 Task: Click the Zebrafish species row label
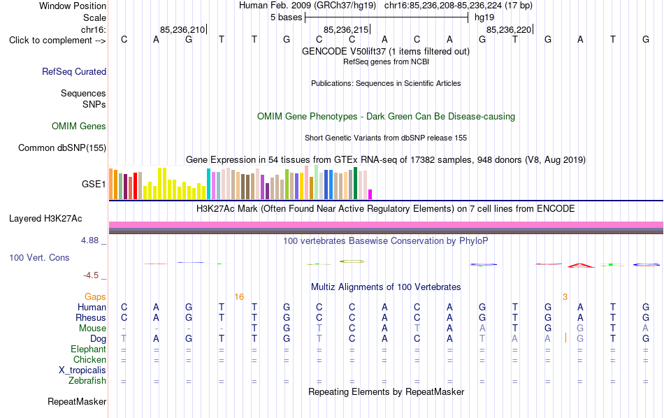pos(87,380)
